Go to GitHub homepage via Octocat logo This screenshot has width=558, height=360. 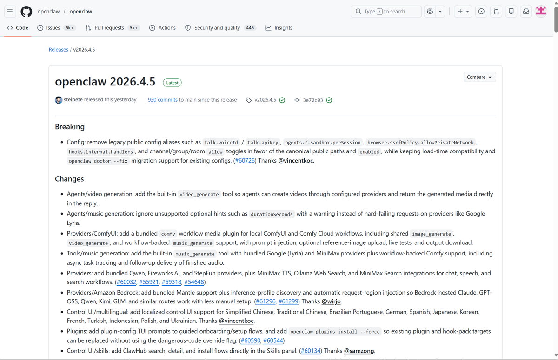[27, 12]
